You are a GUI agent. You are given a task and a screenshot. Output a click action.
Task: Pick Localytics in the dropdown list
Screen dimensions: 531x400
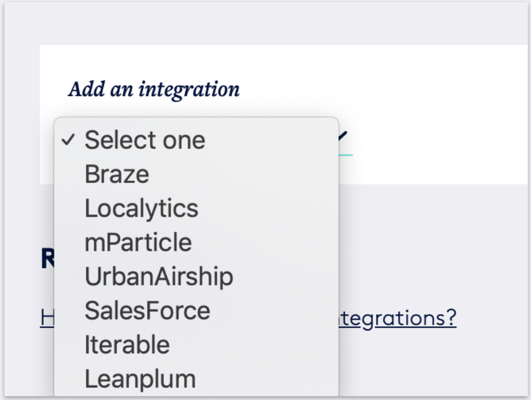click(141, 208)
